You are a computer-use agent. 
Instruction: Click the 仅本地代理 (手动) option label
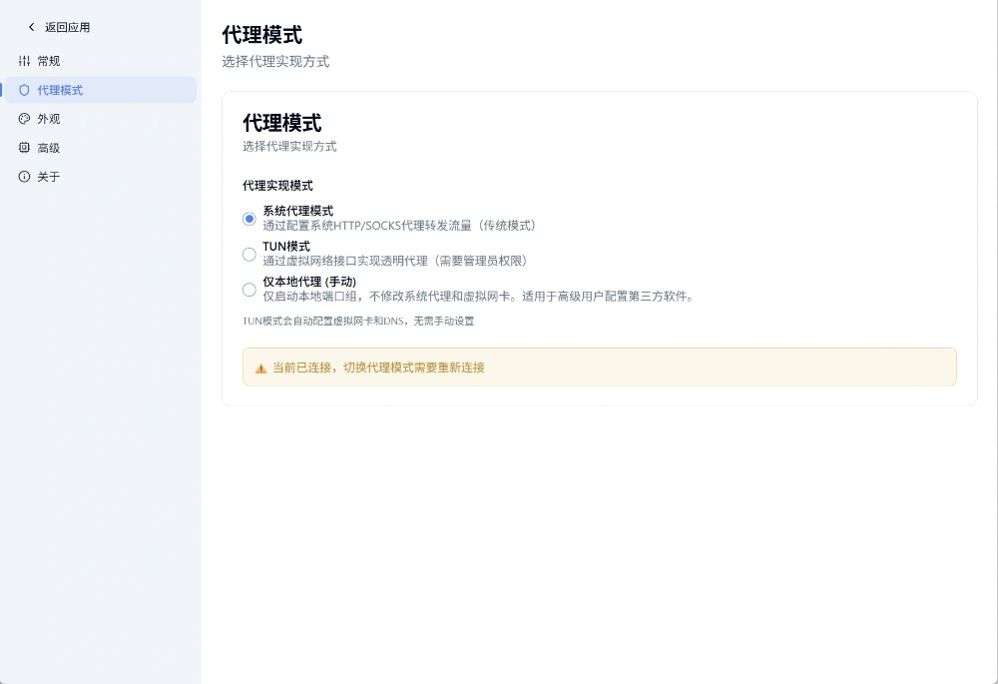[309, 282]
